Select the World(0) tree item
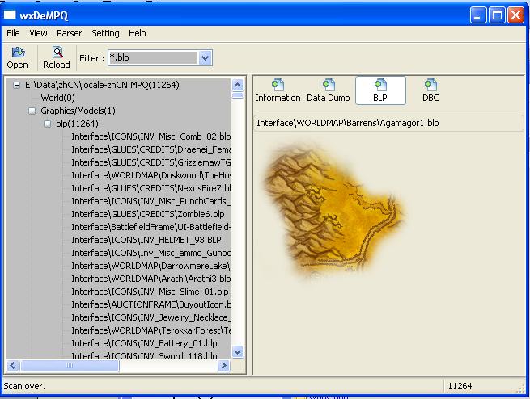This screenshot has width=530, height=399. click(57, 98)
